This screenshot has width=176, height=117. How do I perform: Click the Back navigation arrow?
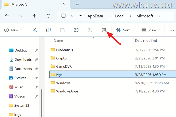[x=7, y=16]
